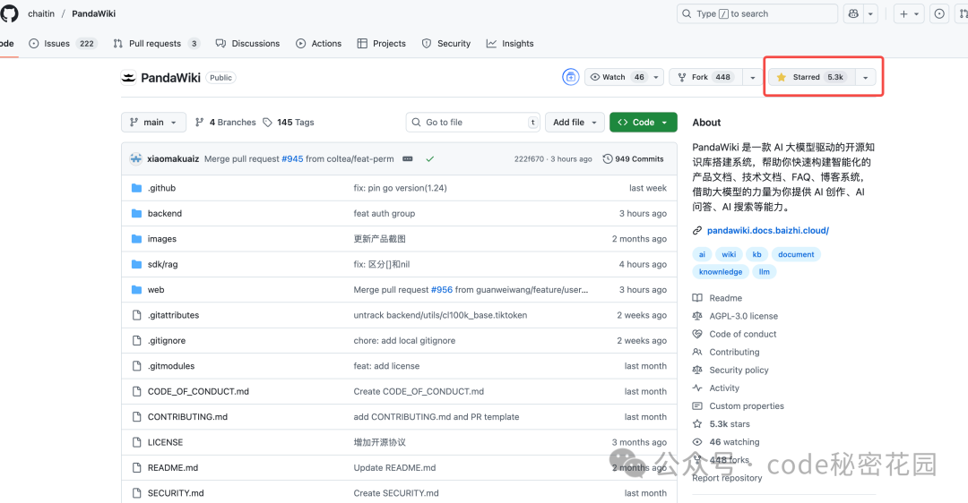Screen dimensions: 968x503
Task: Focus the Go to file field
Action: coord(473,122)
